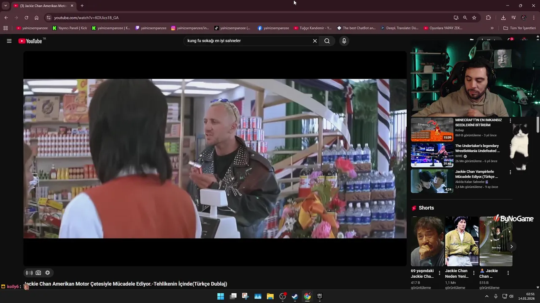
Task: Open Steam from the taskbar
Action: pyautogui.click(x=295, y=296)
